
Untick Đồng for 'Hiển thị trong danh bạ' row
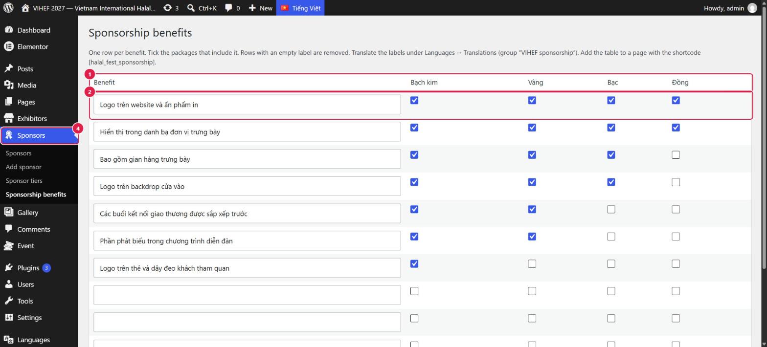(676, 128)
